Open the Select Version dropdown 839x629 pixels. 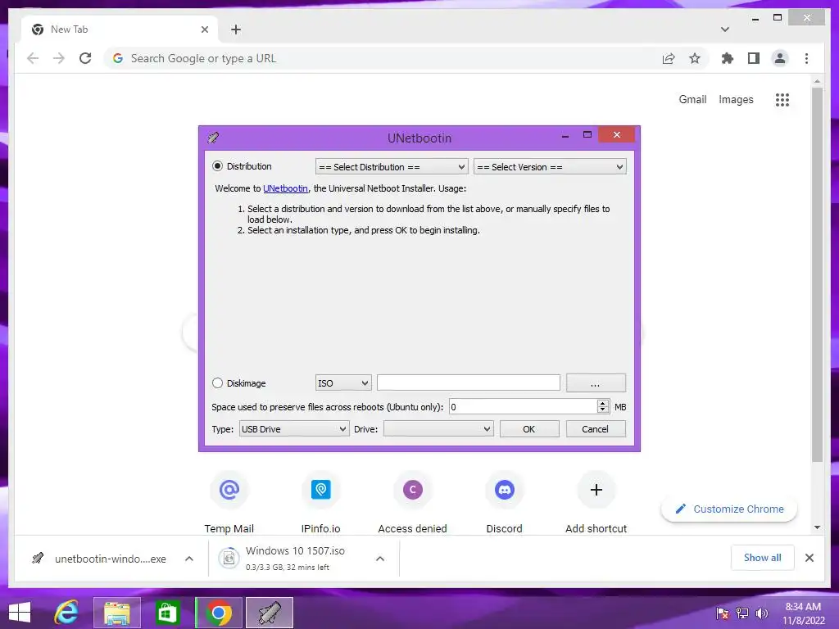550,167
